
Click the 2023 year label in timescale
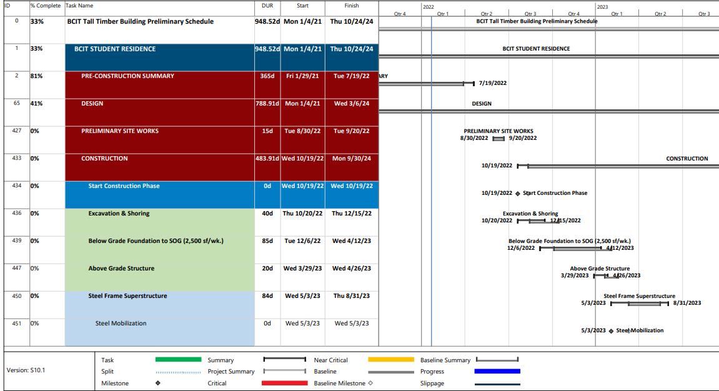[x=602, y=7]
